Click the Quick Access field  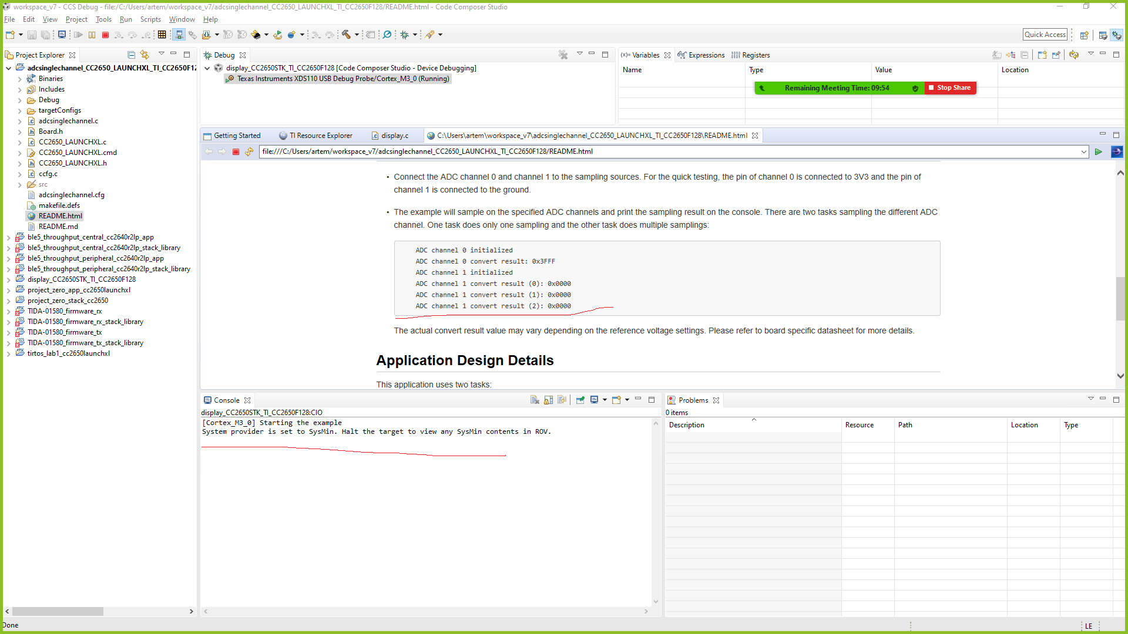coord(1045,35)
